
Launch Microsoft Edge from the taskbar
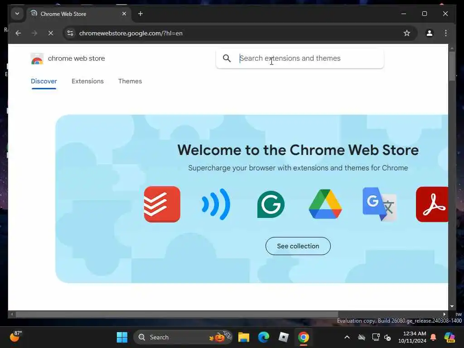pyautogui.click(x=263, y=337)
